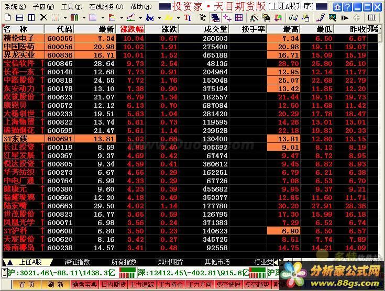Sort by the 涨跌幅 column header
The height and width of the screenshot is (291, 385).
[x=130, y=29]
